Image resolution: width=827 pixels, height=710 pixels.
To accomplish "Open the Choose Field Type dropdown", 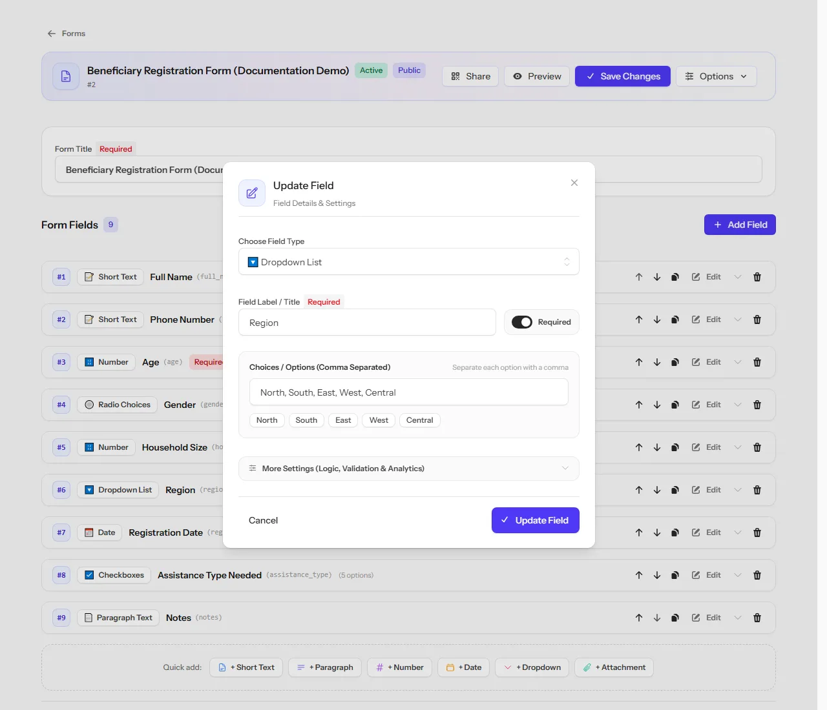I will 409,262.
